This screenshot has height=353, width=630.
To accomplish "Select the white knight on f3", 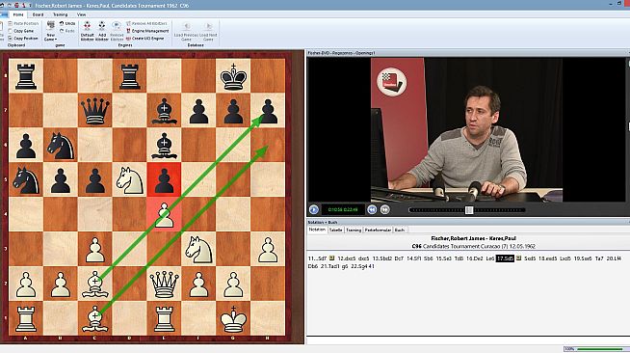I will coord(198,249).
